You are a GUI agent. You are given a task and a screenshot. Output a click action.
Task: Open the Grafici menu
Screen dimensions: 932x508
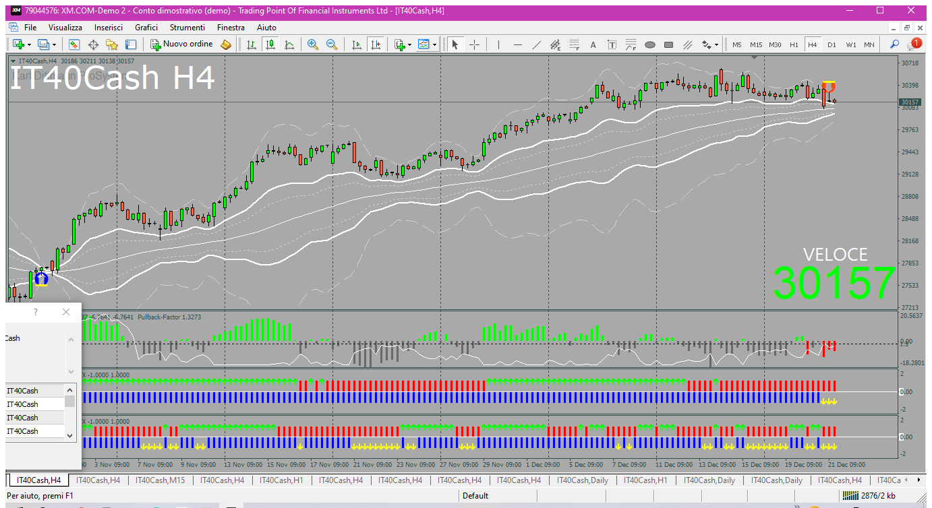146,28
